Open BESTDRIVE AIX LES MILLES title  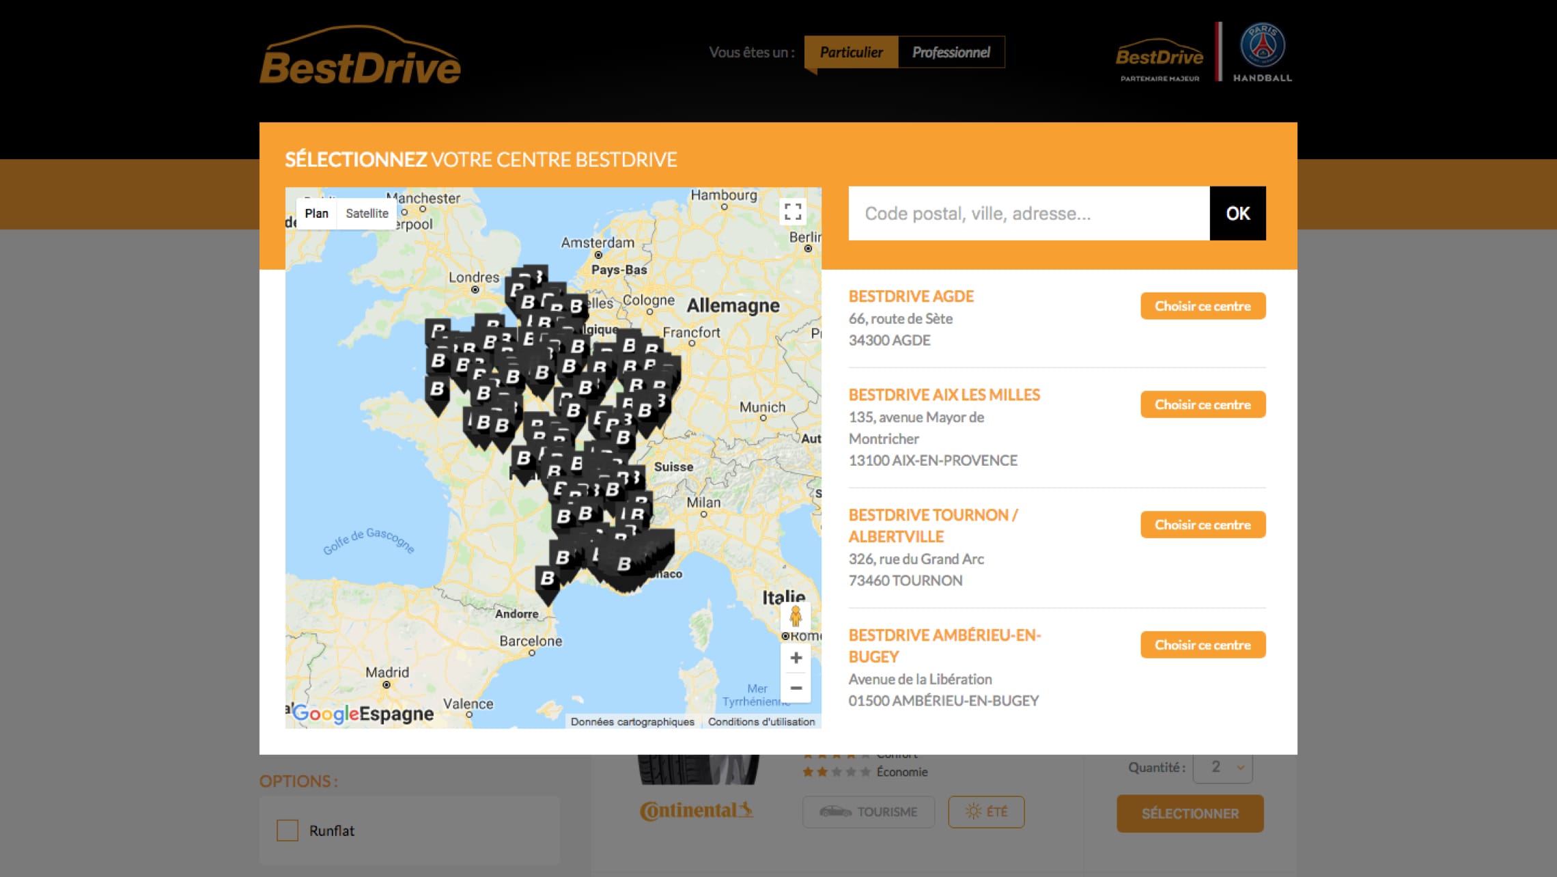click(944, 395)
